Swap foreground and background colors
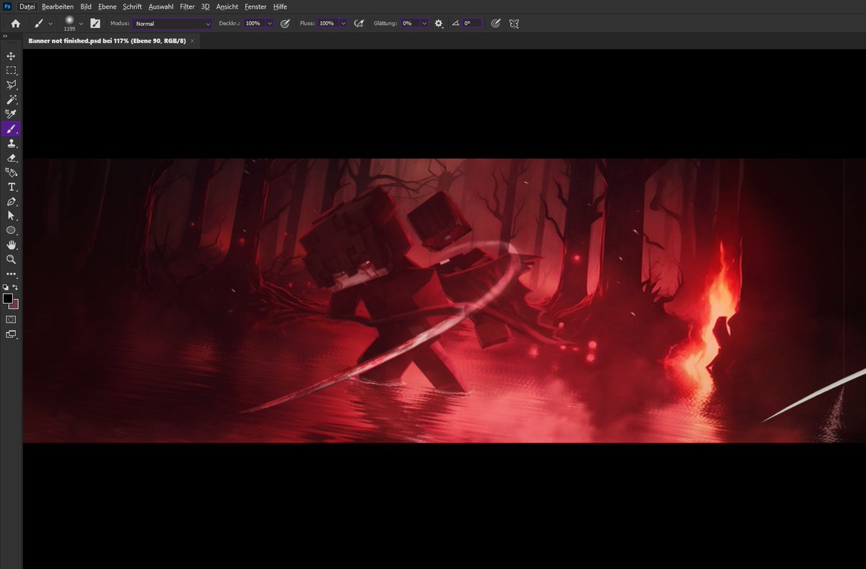This screenshot has height=569, width=866. 16,287
